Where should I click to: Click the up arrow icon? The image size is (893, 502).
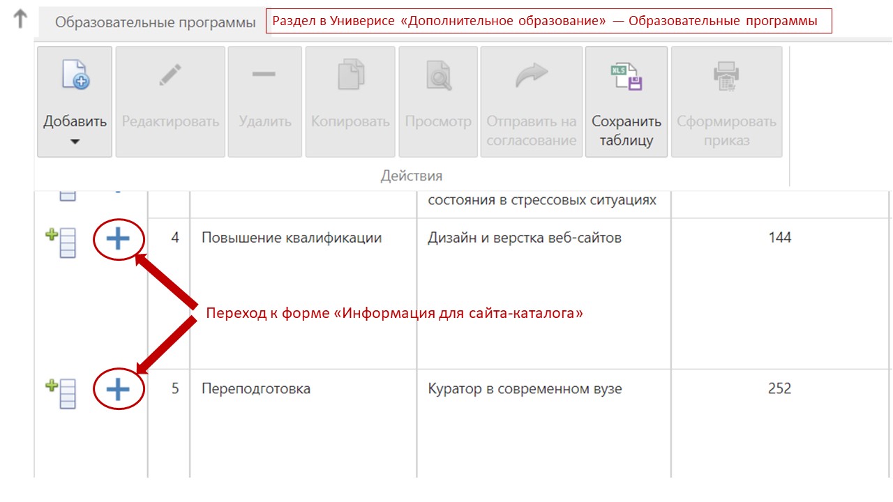point(20,19)
